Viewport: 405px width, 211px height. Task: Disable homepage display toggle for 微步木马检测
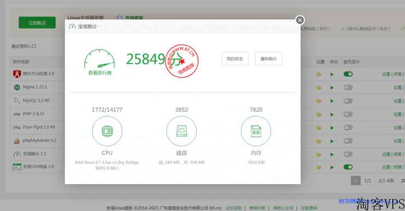348,74
